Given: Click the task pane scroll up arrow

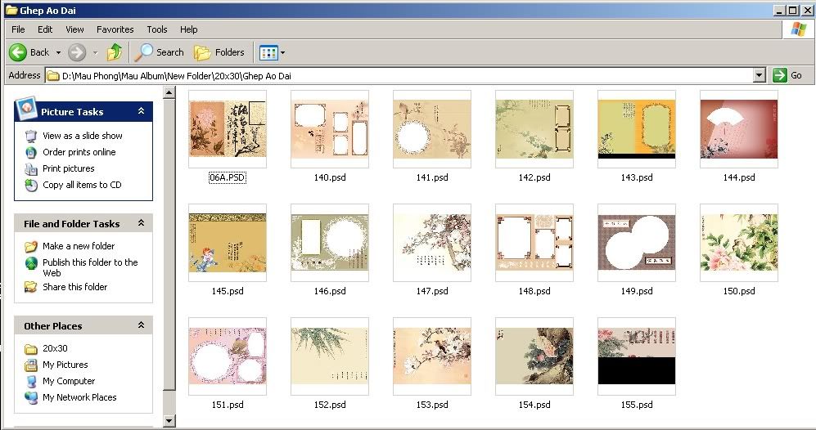Looking at the screenshot, I should click(169, 93).
